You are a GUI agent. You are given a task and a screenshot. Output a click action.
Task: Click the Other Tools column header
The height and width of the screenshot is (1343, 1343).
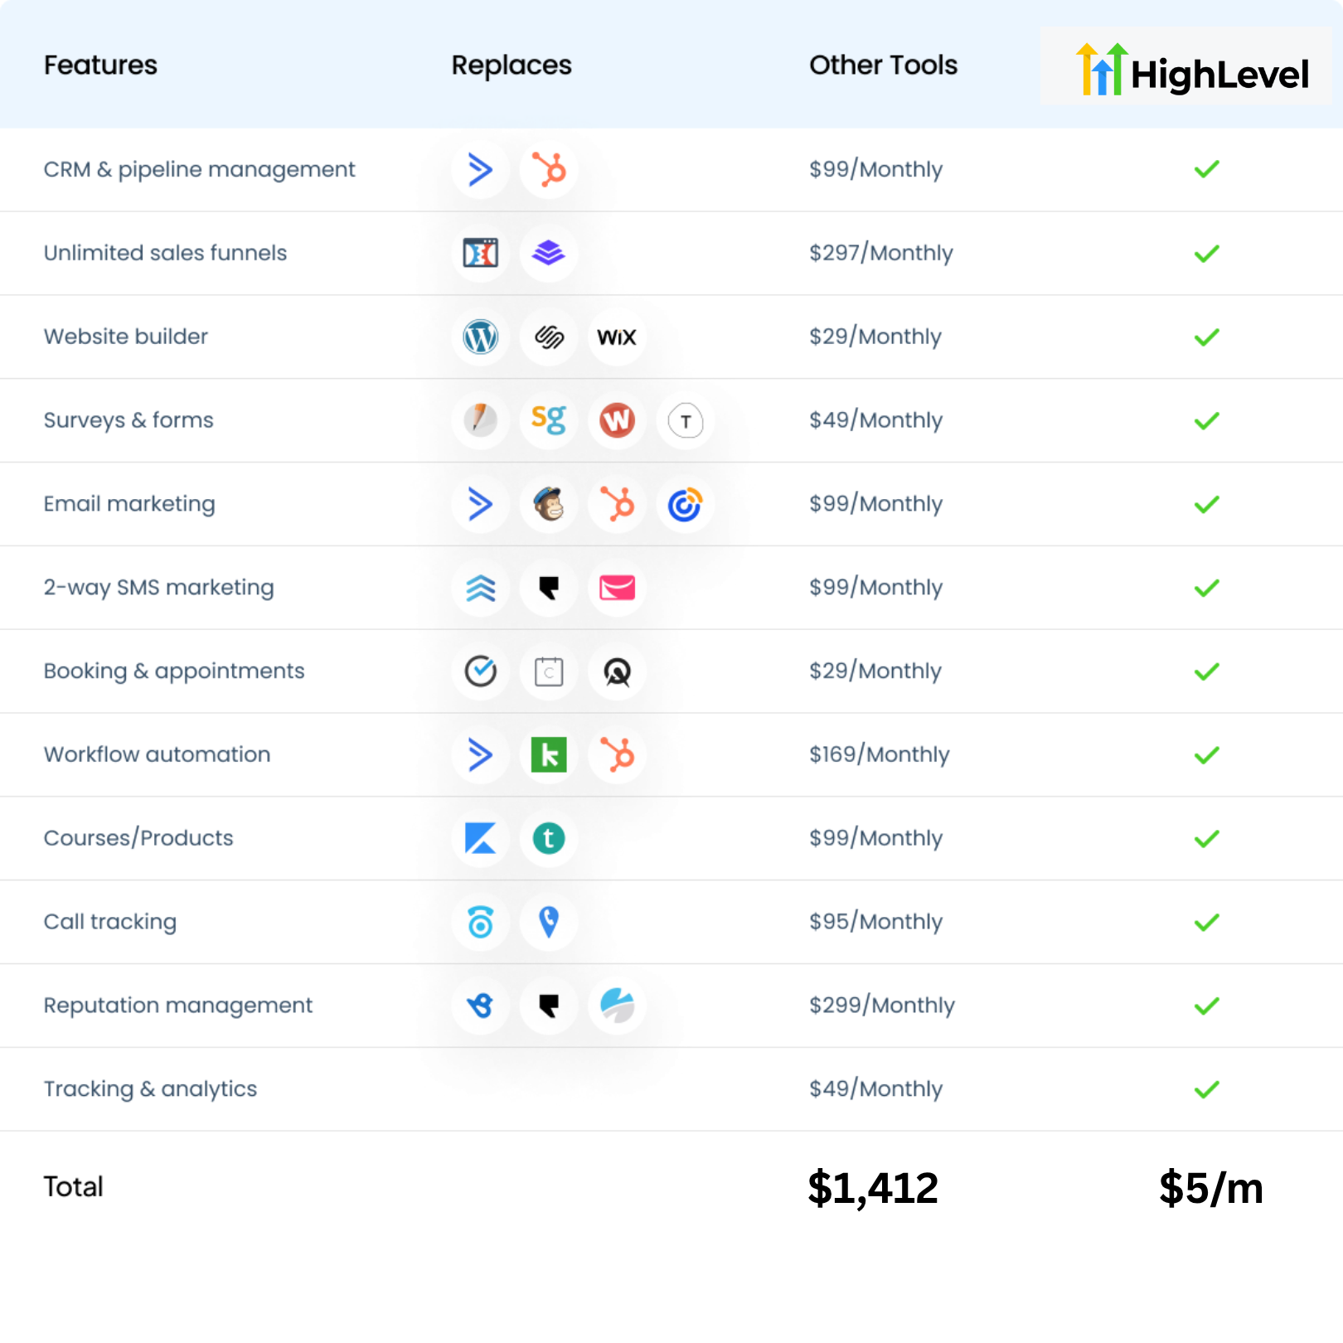coord(883,65)
